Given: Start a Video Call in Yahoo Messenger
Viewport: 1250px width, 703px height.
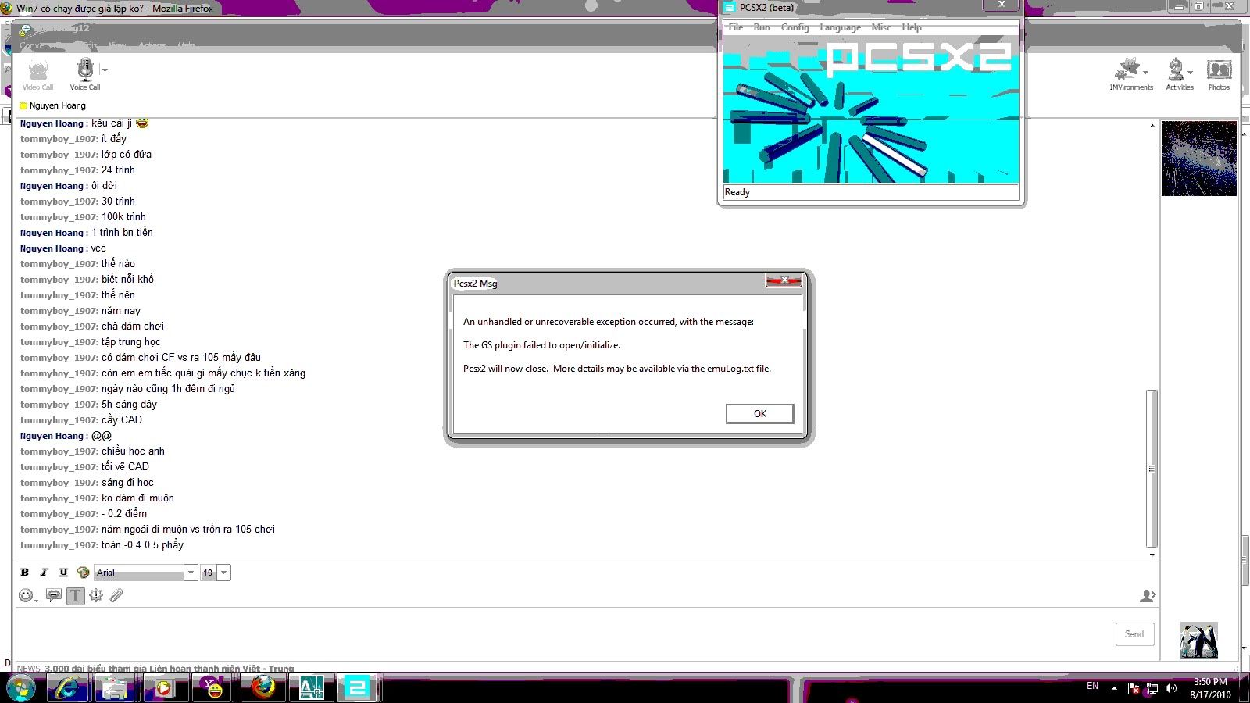Looking at the screenshot, I should [x=37, y=76].
